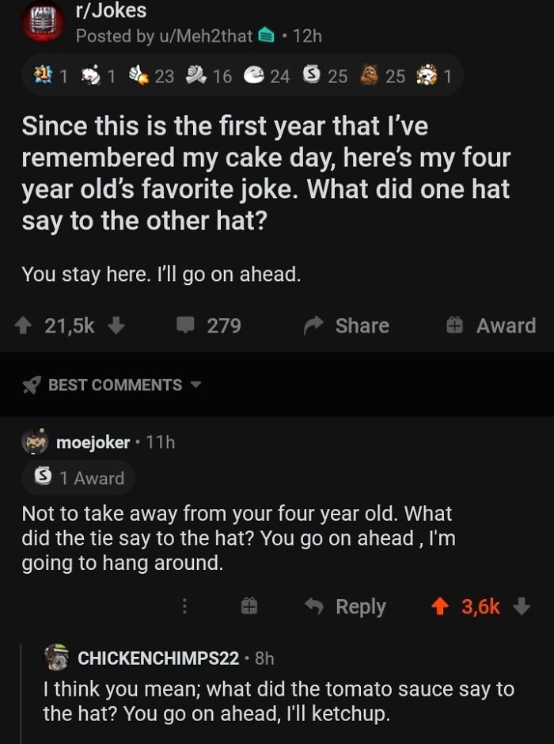Open CHICKENCHIMPS22's avatar icon
This screenshot has width=554, height=744.
(x=56, y=655)
